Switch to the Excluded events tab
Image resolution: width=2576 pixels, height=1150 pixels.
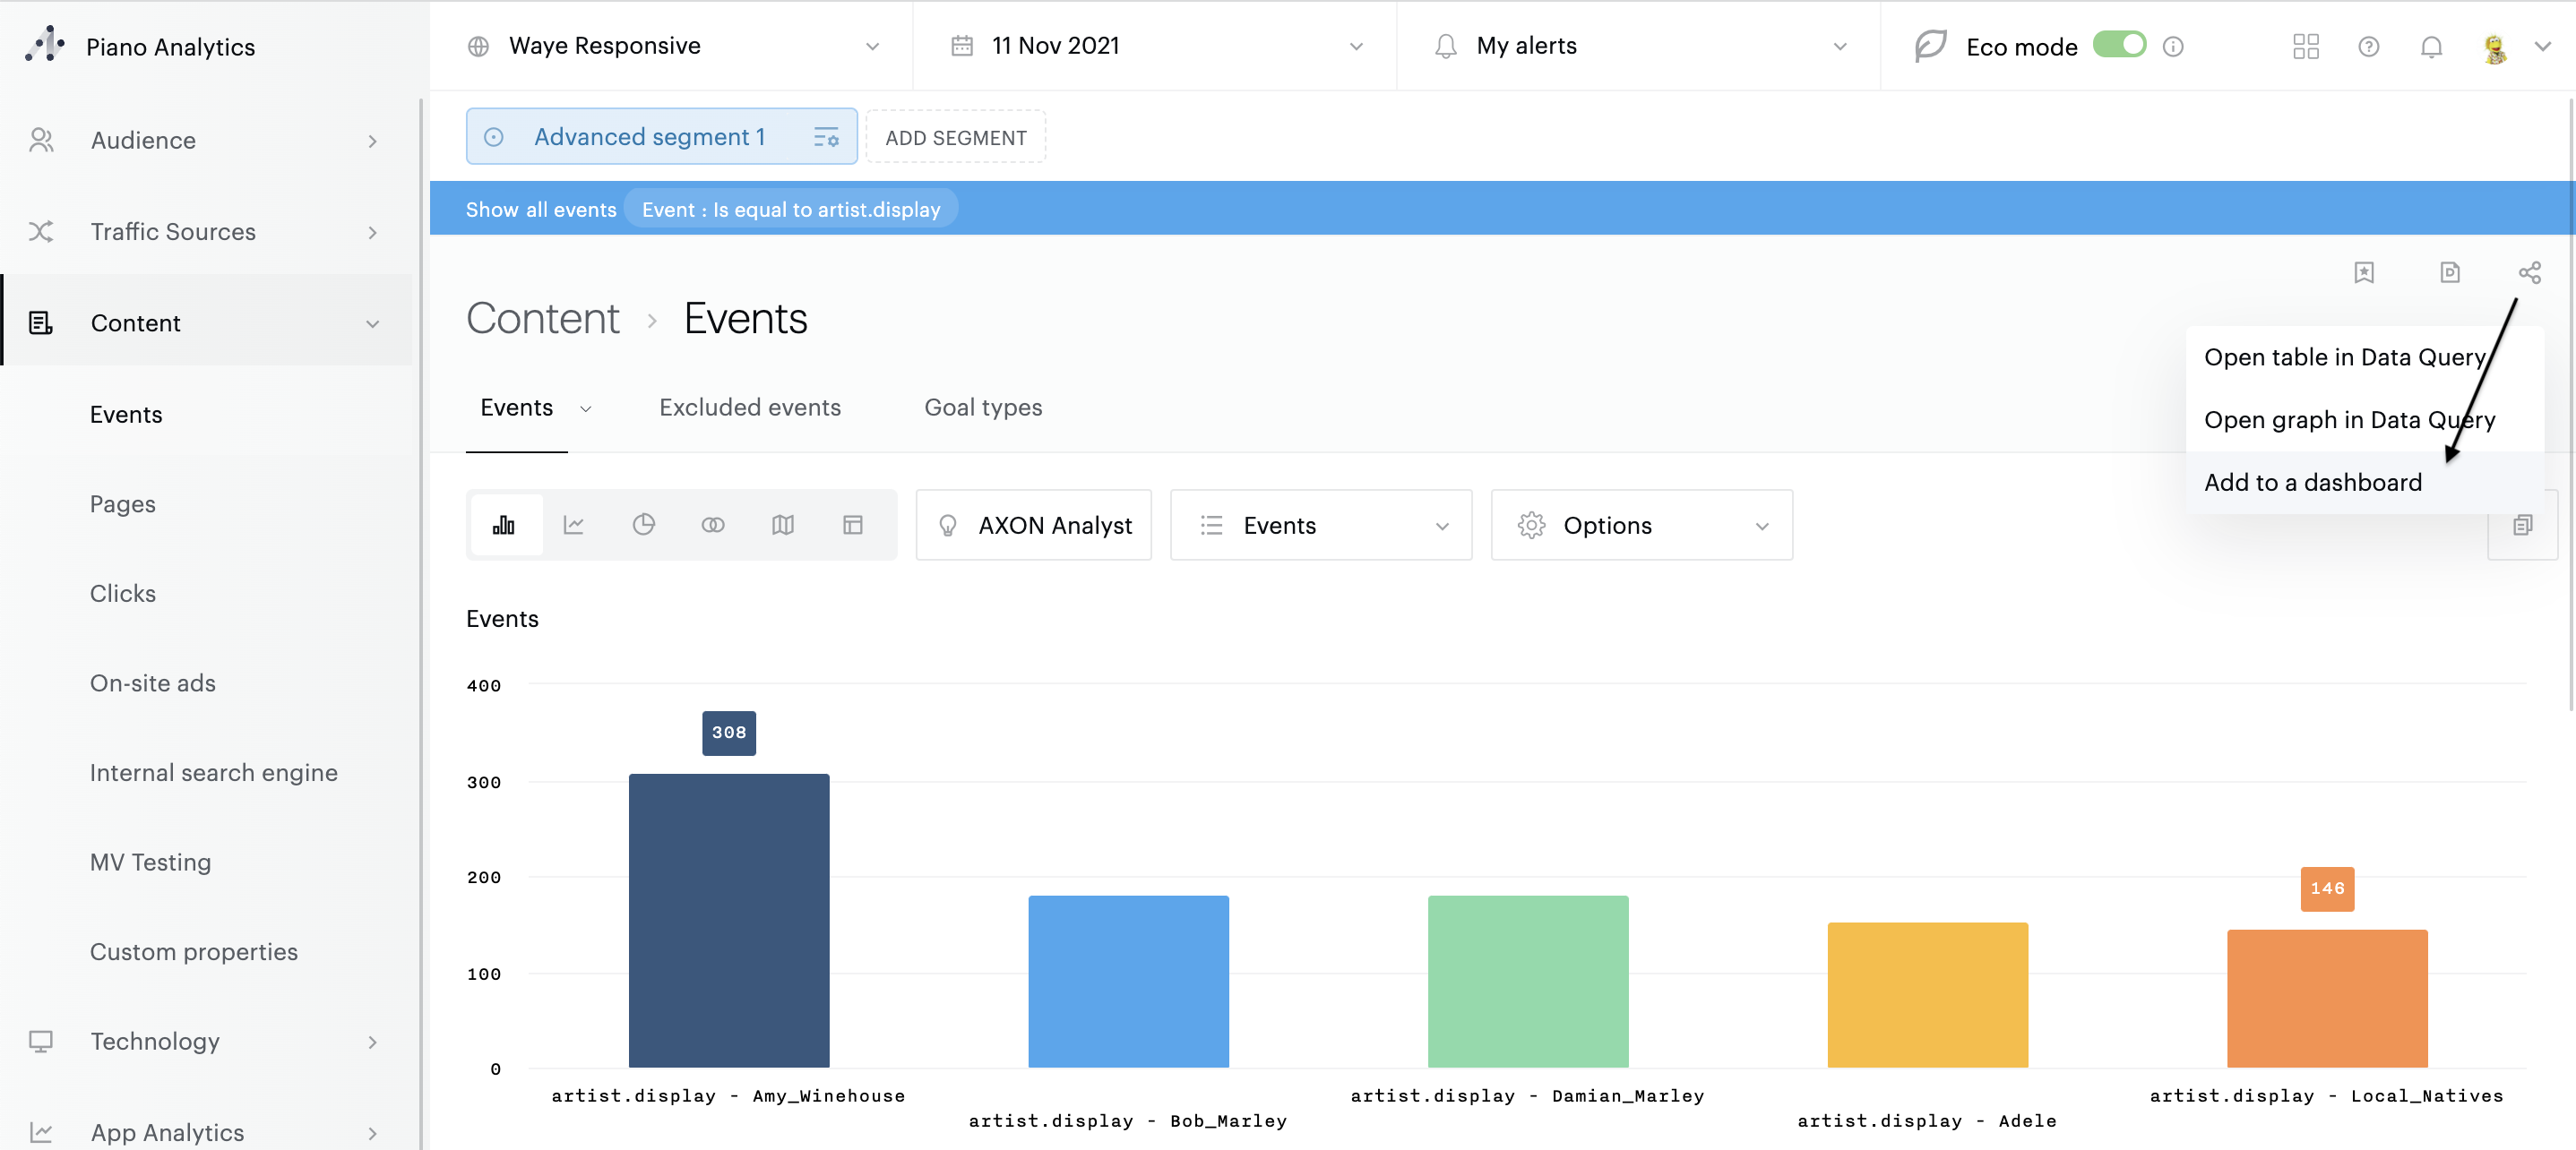pos(750,408)
